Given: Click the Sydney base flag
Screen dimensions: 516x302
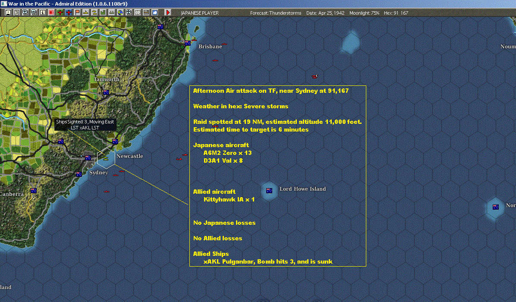Looking at the screenshot, I should pos(88,158).
